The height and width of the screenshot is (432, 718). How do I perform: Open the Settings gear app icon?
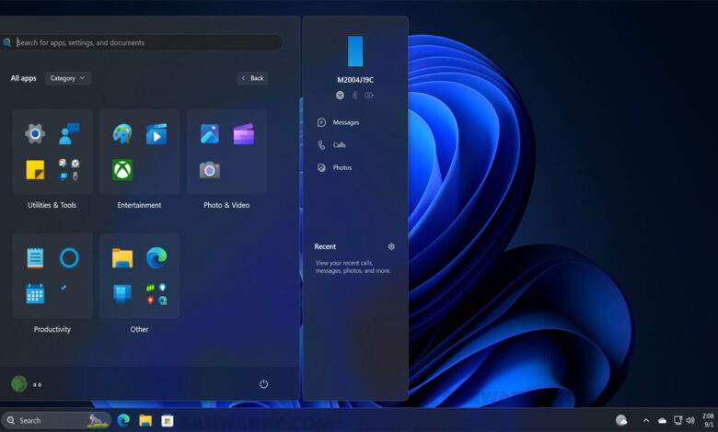tap(35, 134)
